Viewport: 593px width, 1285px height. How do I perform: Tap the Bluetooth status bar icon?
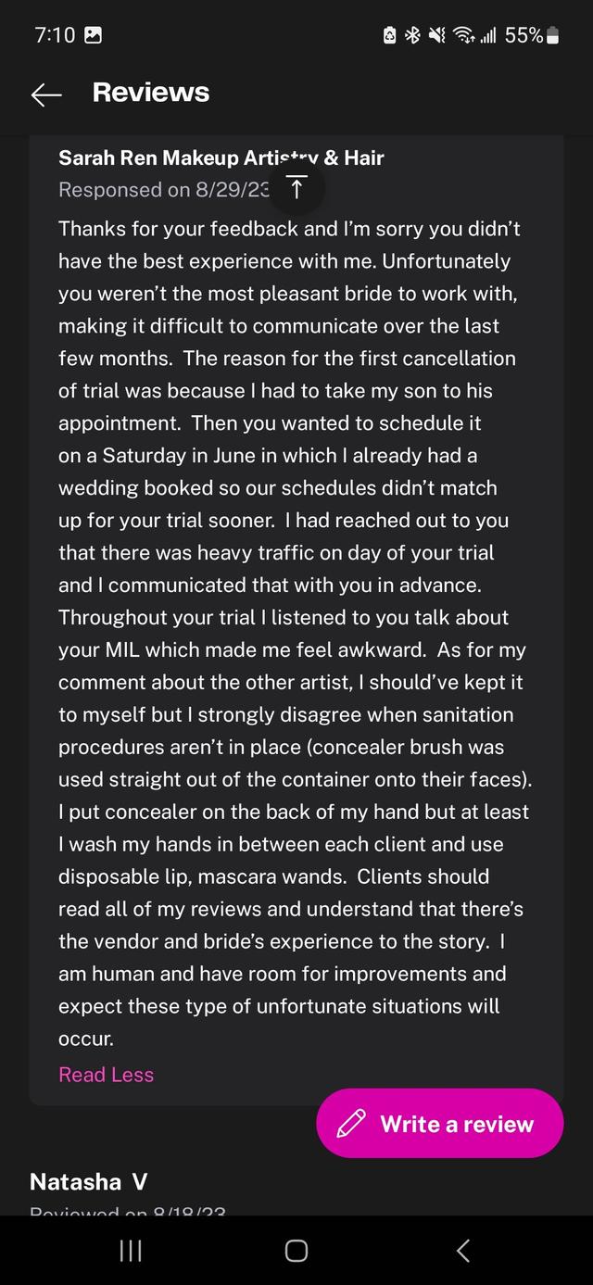pos(412,36)
